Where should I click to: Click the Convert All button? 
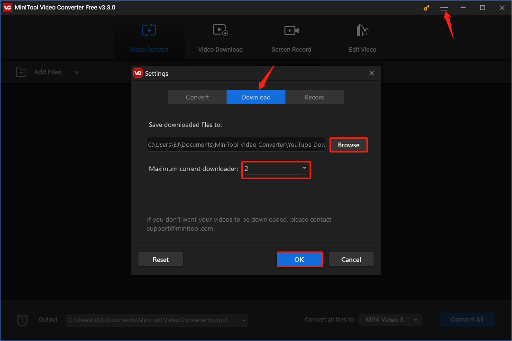tap(467, 320)
